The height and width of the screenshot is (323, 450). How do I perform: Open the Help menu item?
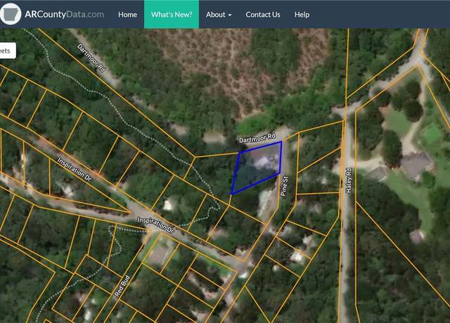[x=302, y=14]
